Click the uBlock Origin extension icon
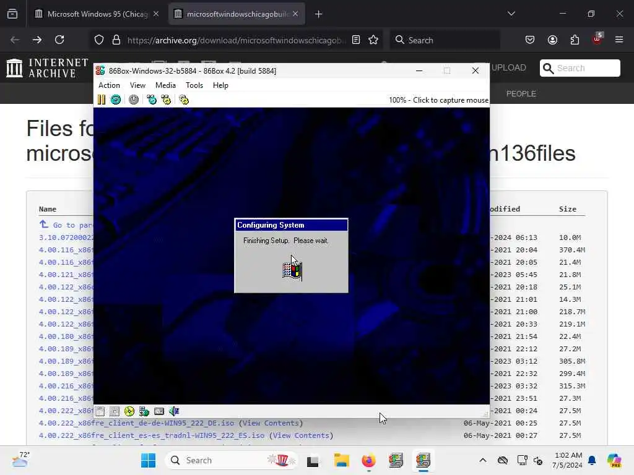This screenshot has height=475, width=634. pos(597,39)
